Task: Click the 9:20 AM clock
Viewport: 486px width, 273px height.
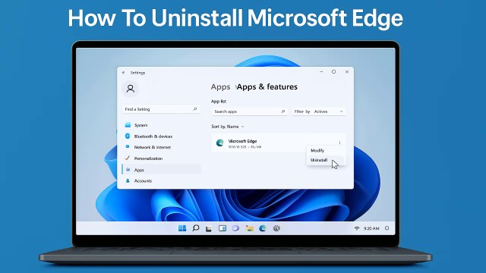Action: (371, 228)
